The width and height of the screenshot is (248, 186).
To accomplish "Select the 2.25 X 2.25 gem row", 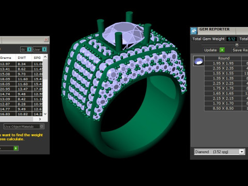I will coord(223,83).
